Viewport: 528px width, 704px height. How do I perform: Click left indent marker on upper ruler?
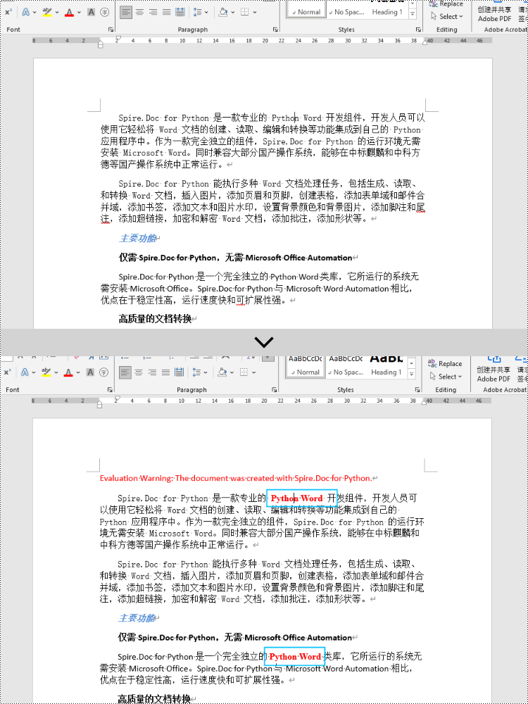[x=101, y=44]
